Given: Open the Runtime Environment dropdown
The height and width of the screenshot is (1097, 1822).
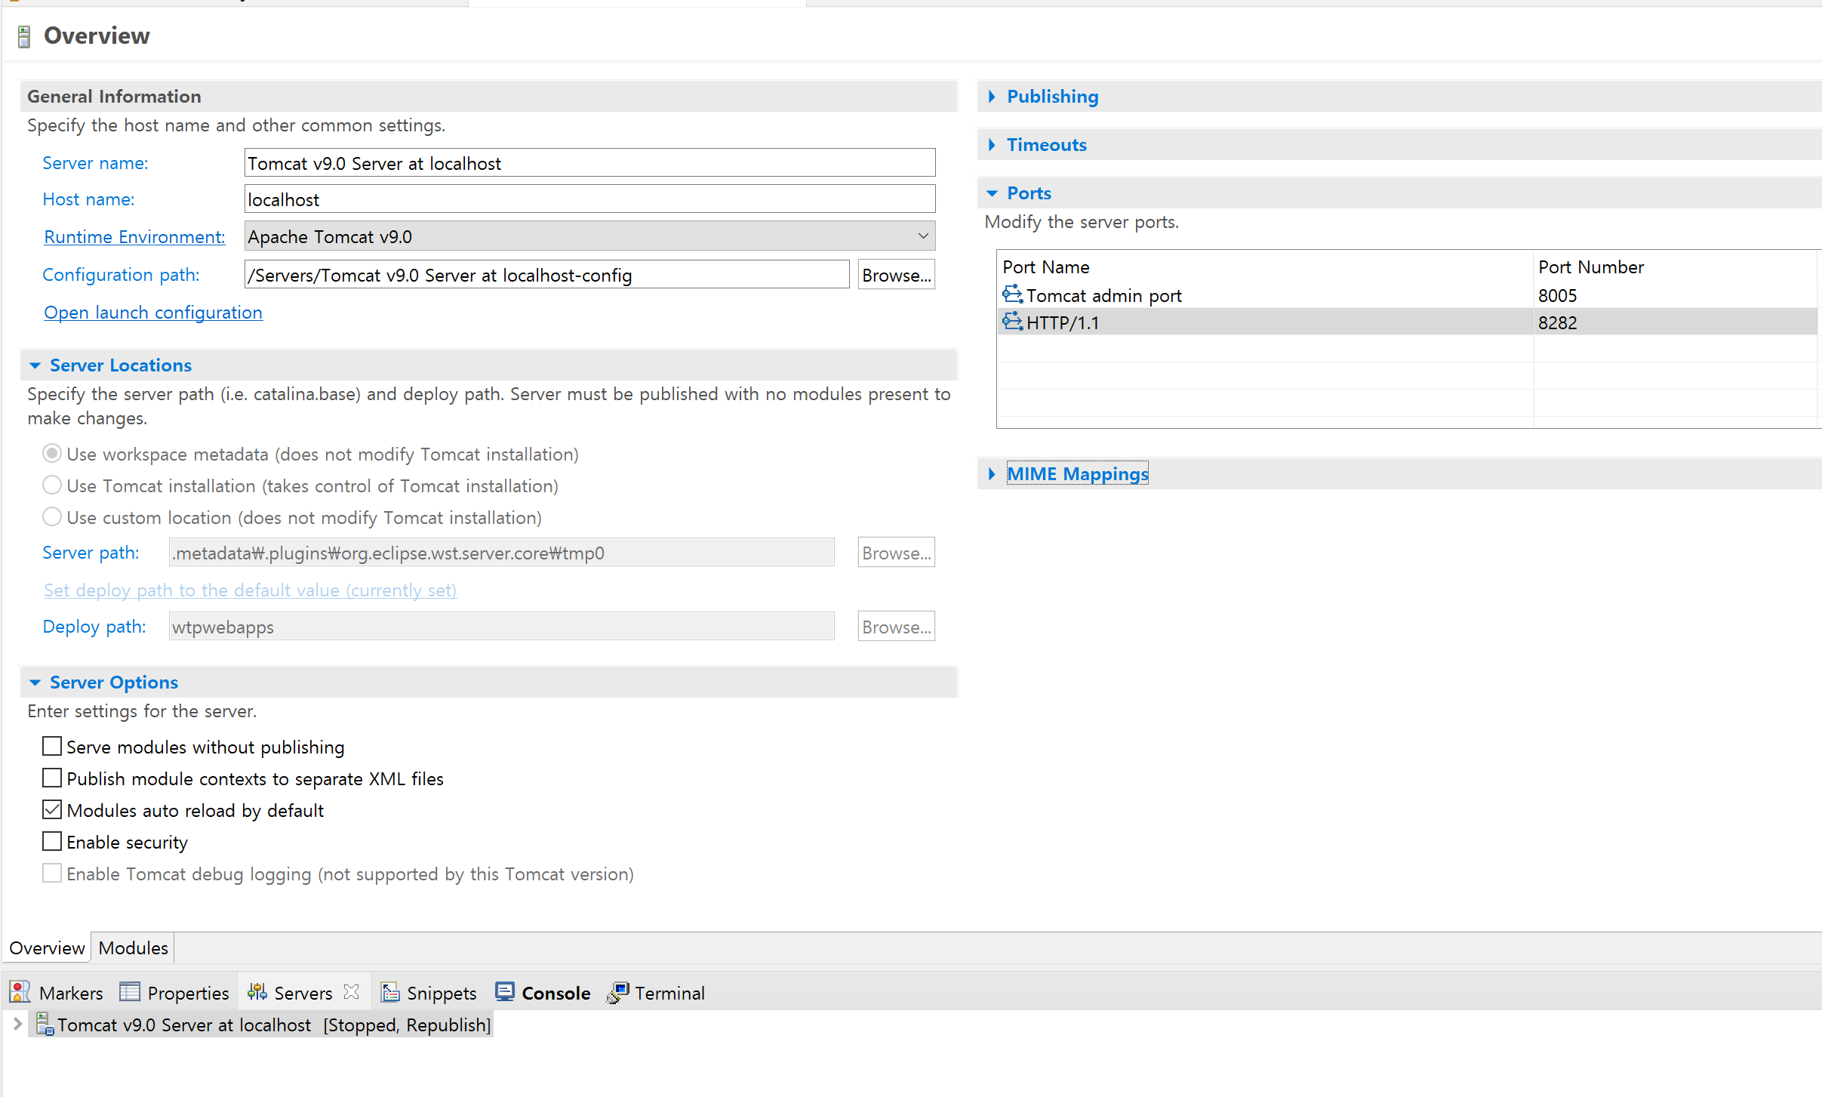Looking at the screenshot, I should pos(922,236).
